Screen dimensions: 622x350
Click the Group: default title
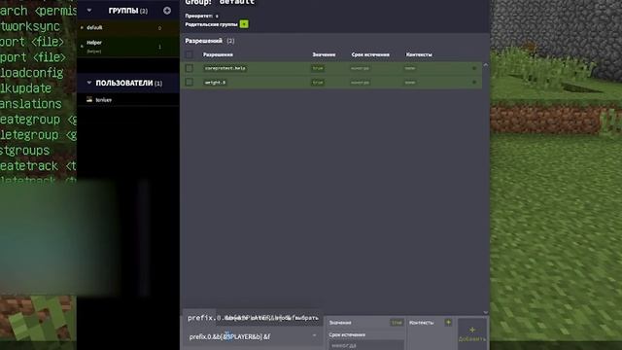coord(220,2)
